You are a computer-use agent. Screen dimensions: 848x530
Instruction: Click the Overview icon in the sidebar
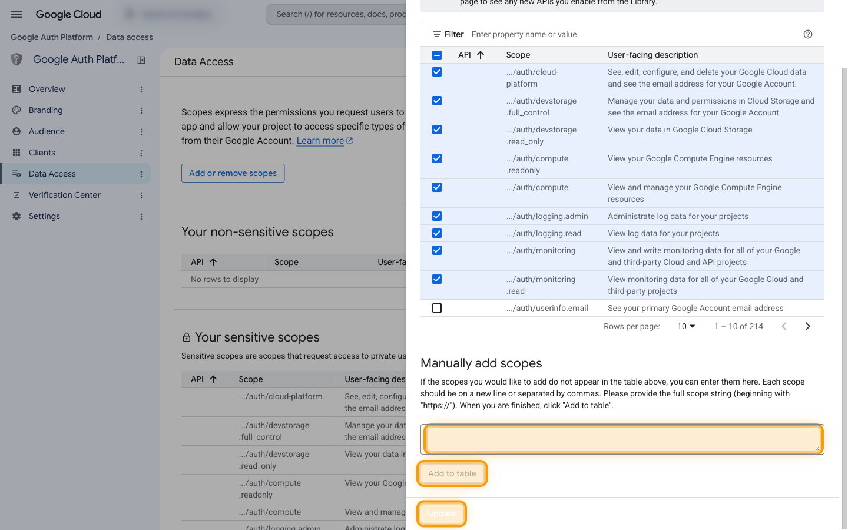coord(16,89)
